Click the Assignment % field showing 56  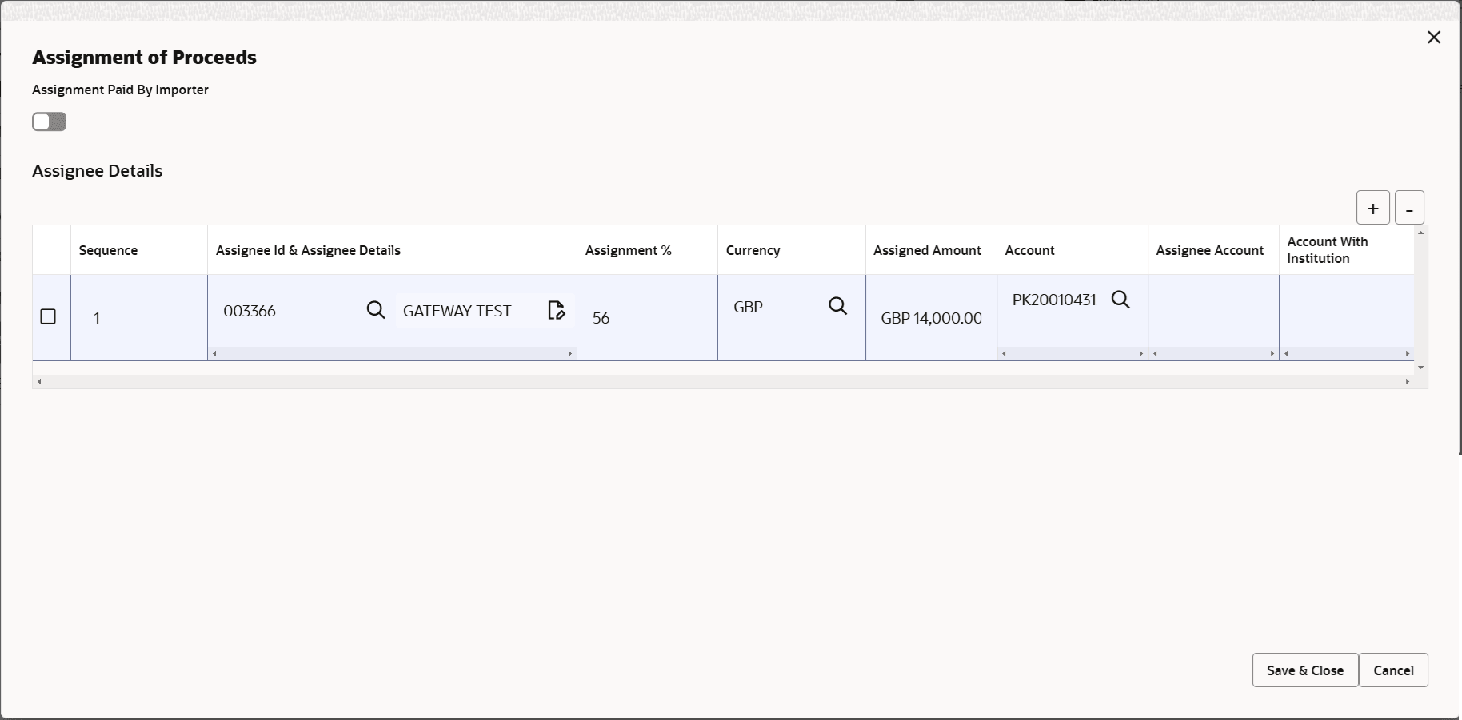tap(632, 317)
